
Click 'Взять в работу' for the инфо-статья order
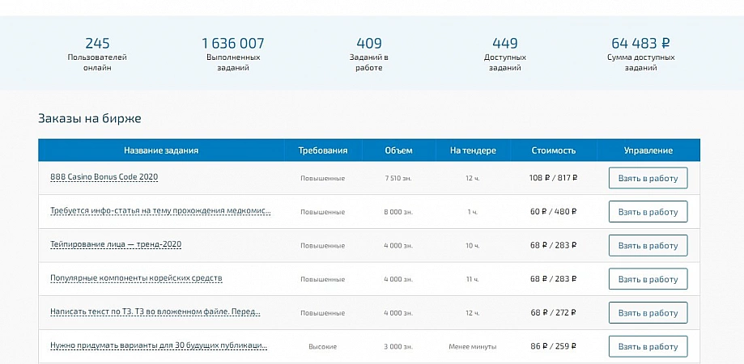coord(648,212)
